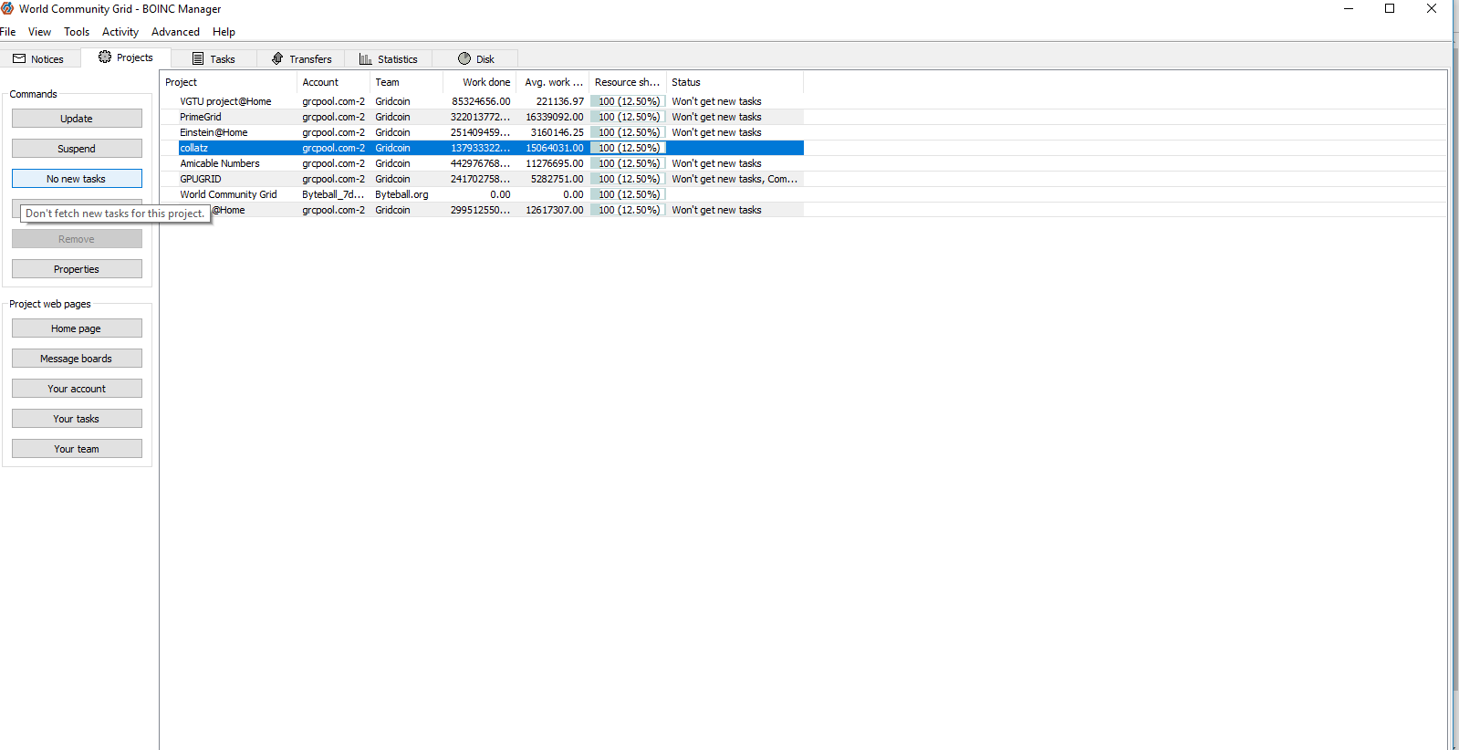The width and height of the screenshot is (1459, 750).
Task: Click the average work value 16339092.00
Action: tap(555, 117)
